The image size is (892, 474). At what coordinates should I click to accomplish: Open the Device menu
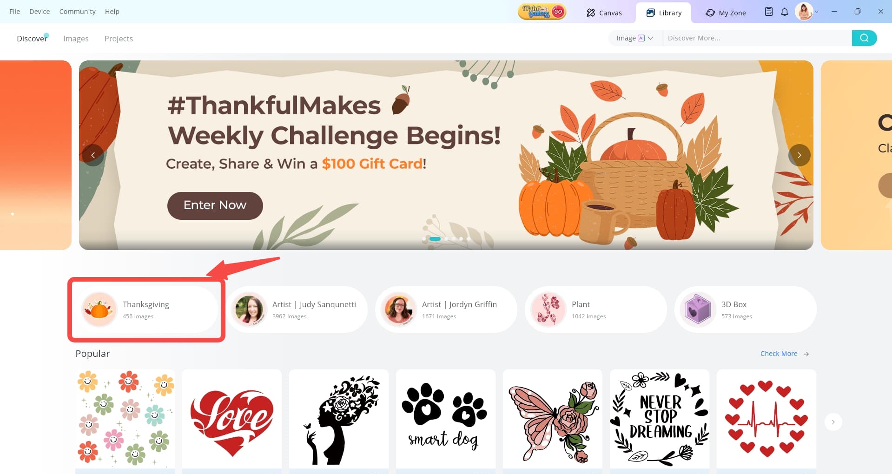[x=40, y=12]
